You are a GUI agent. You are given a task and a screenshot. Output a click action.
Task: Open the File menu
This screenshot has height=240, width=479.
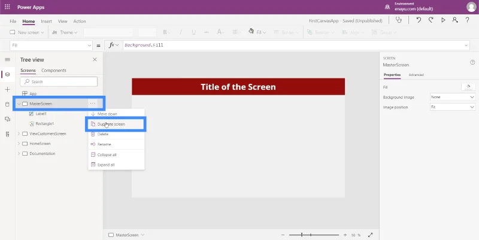[x=13, y=21]
